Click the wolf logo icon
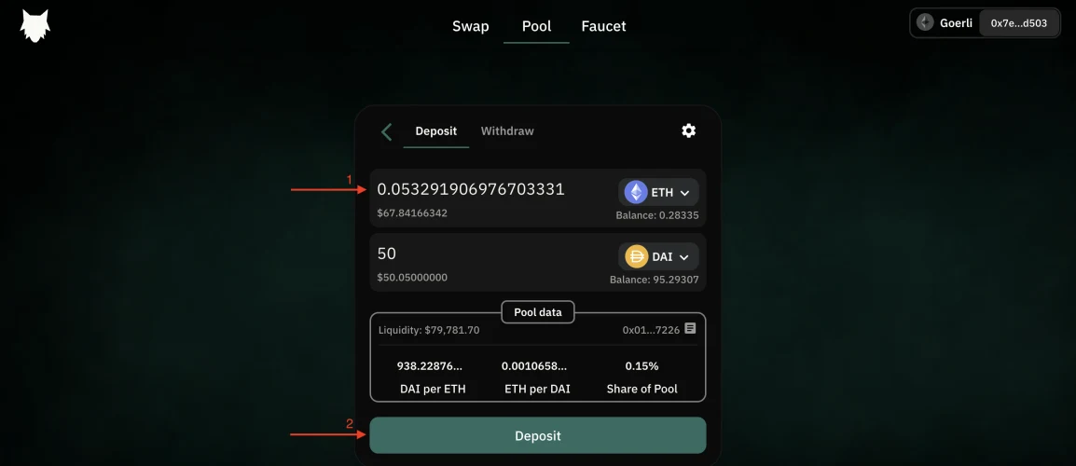 pos(35,25)
